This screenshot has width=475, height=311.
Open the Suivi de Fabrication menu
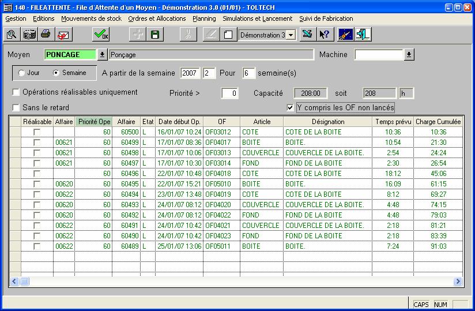click(326, 18)
